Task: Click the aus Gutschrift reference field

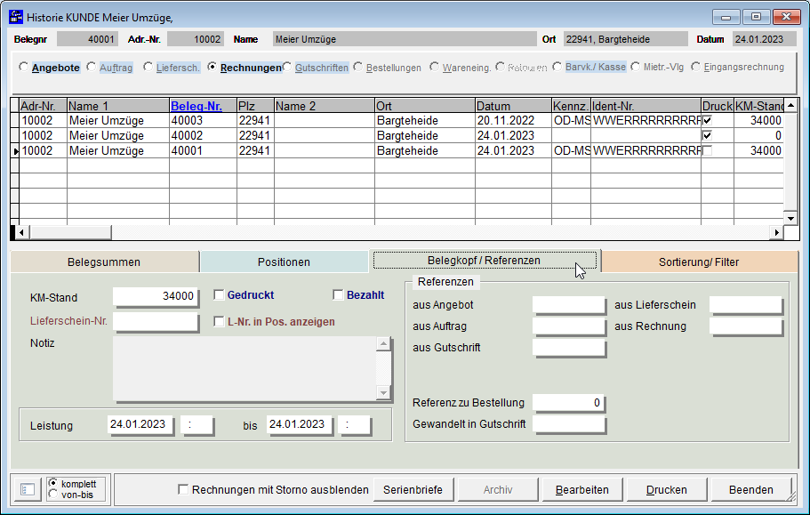Action: click(x=569, y=348)
